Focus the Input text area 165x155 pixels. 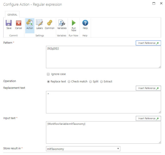click(x=104, y=132)
